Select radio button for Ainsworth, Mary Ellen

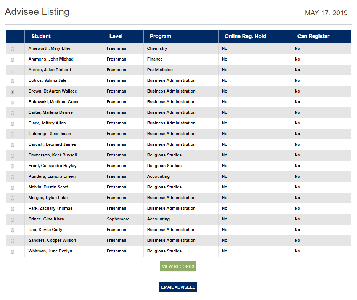[13, 49]
